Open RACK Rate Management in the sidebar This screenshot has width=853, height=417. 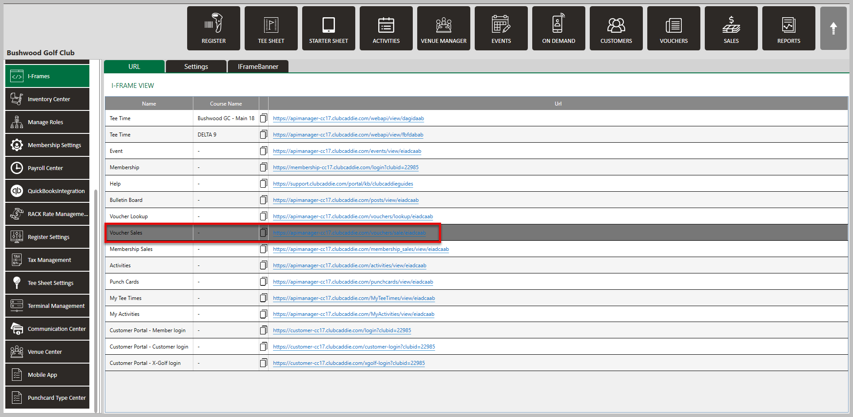[x=47, y=214]
